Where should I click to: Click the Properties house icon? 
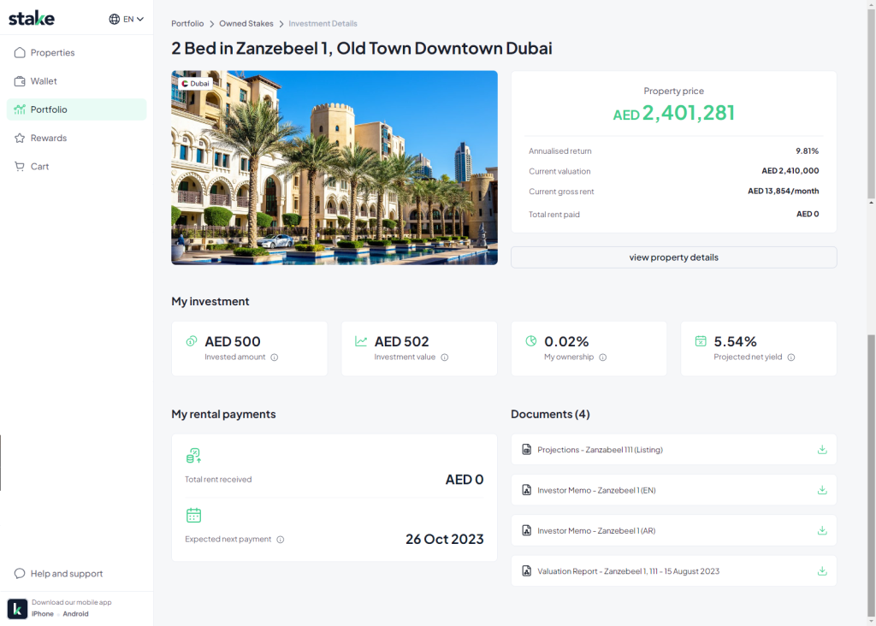(x=20, y=52)
